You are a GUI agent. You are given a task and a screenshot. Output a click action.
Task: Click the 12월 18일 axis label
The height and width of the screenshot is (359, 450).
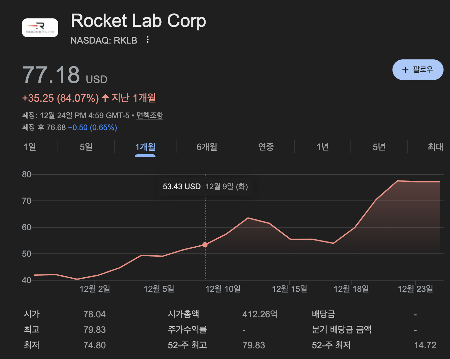point(351,289)
